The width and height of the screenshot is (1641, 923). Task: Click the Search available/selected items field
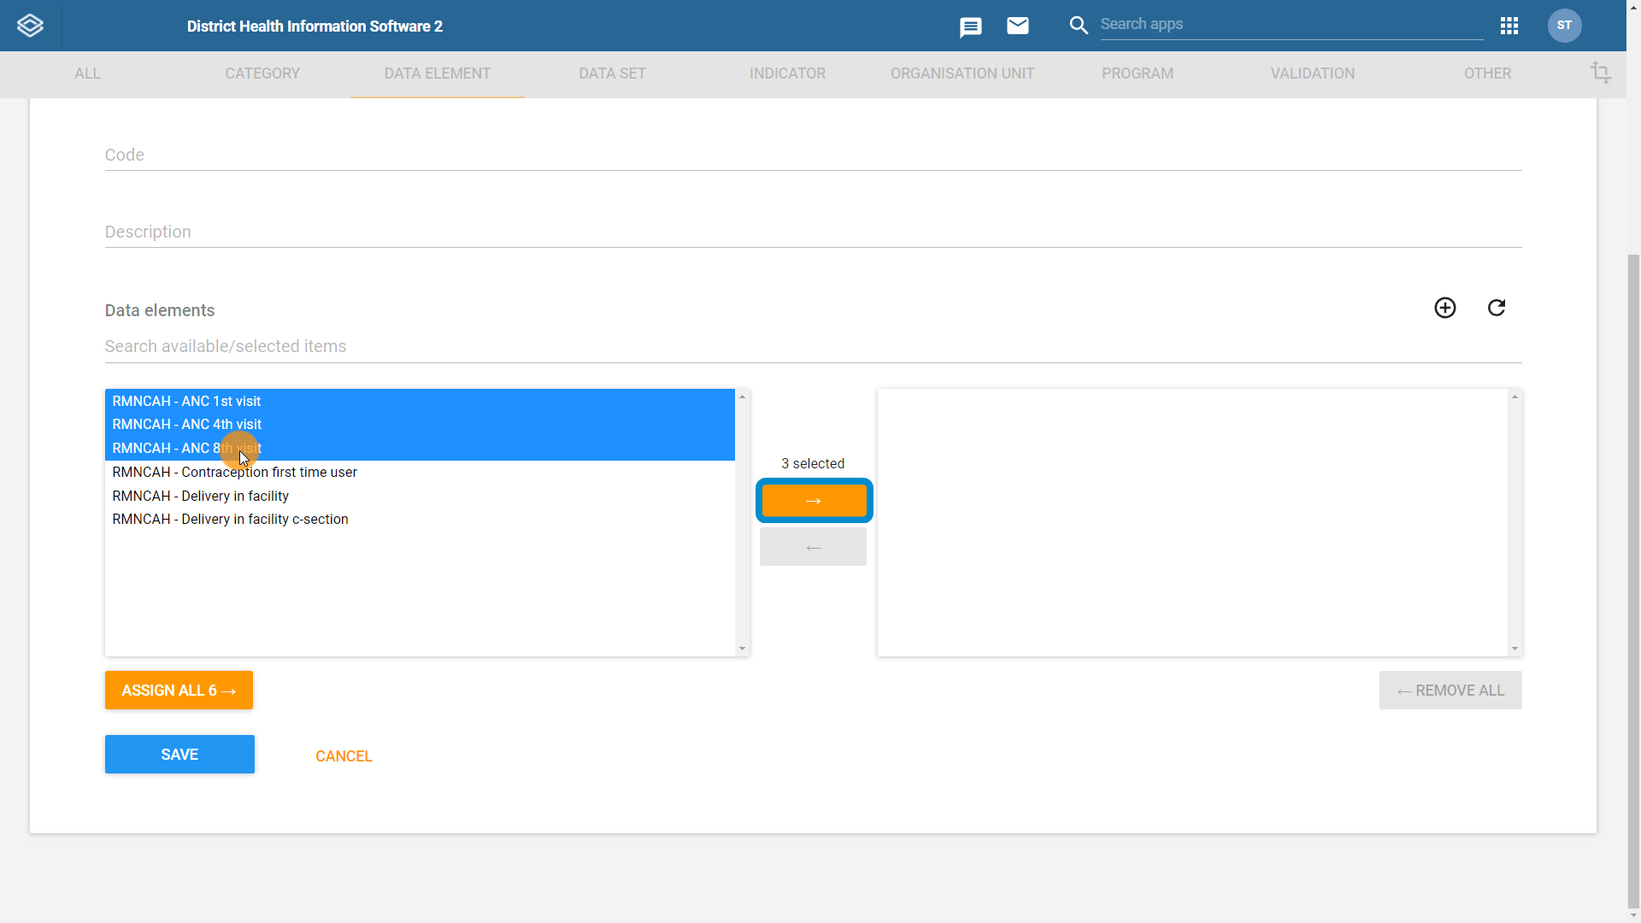click(813, 346)
